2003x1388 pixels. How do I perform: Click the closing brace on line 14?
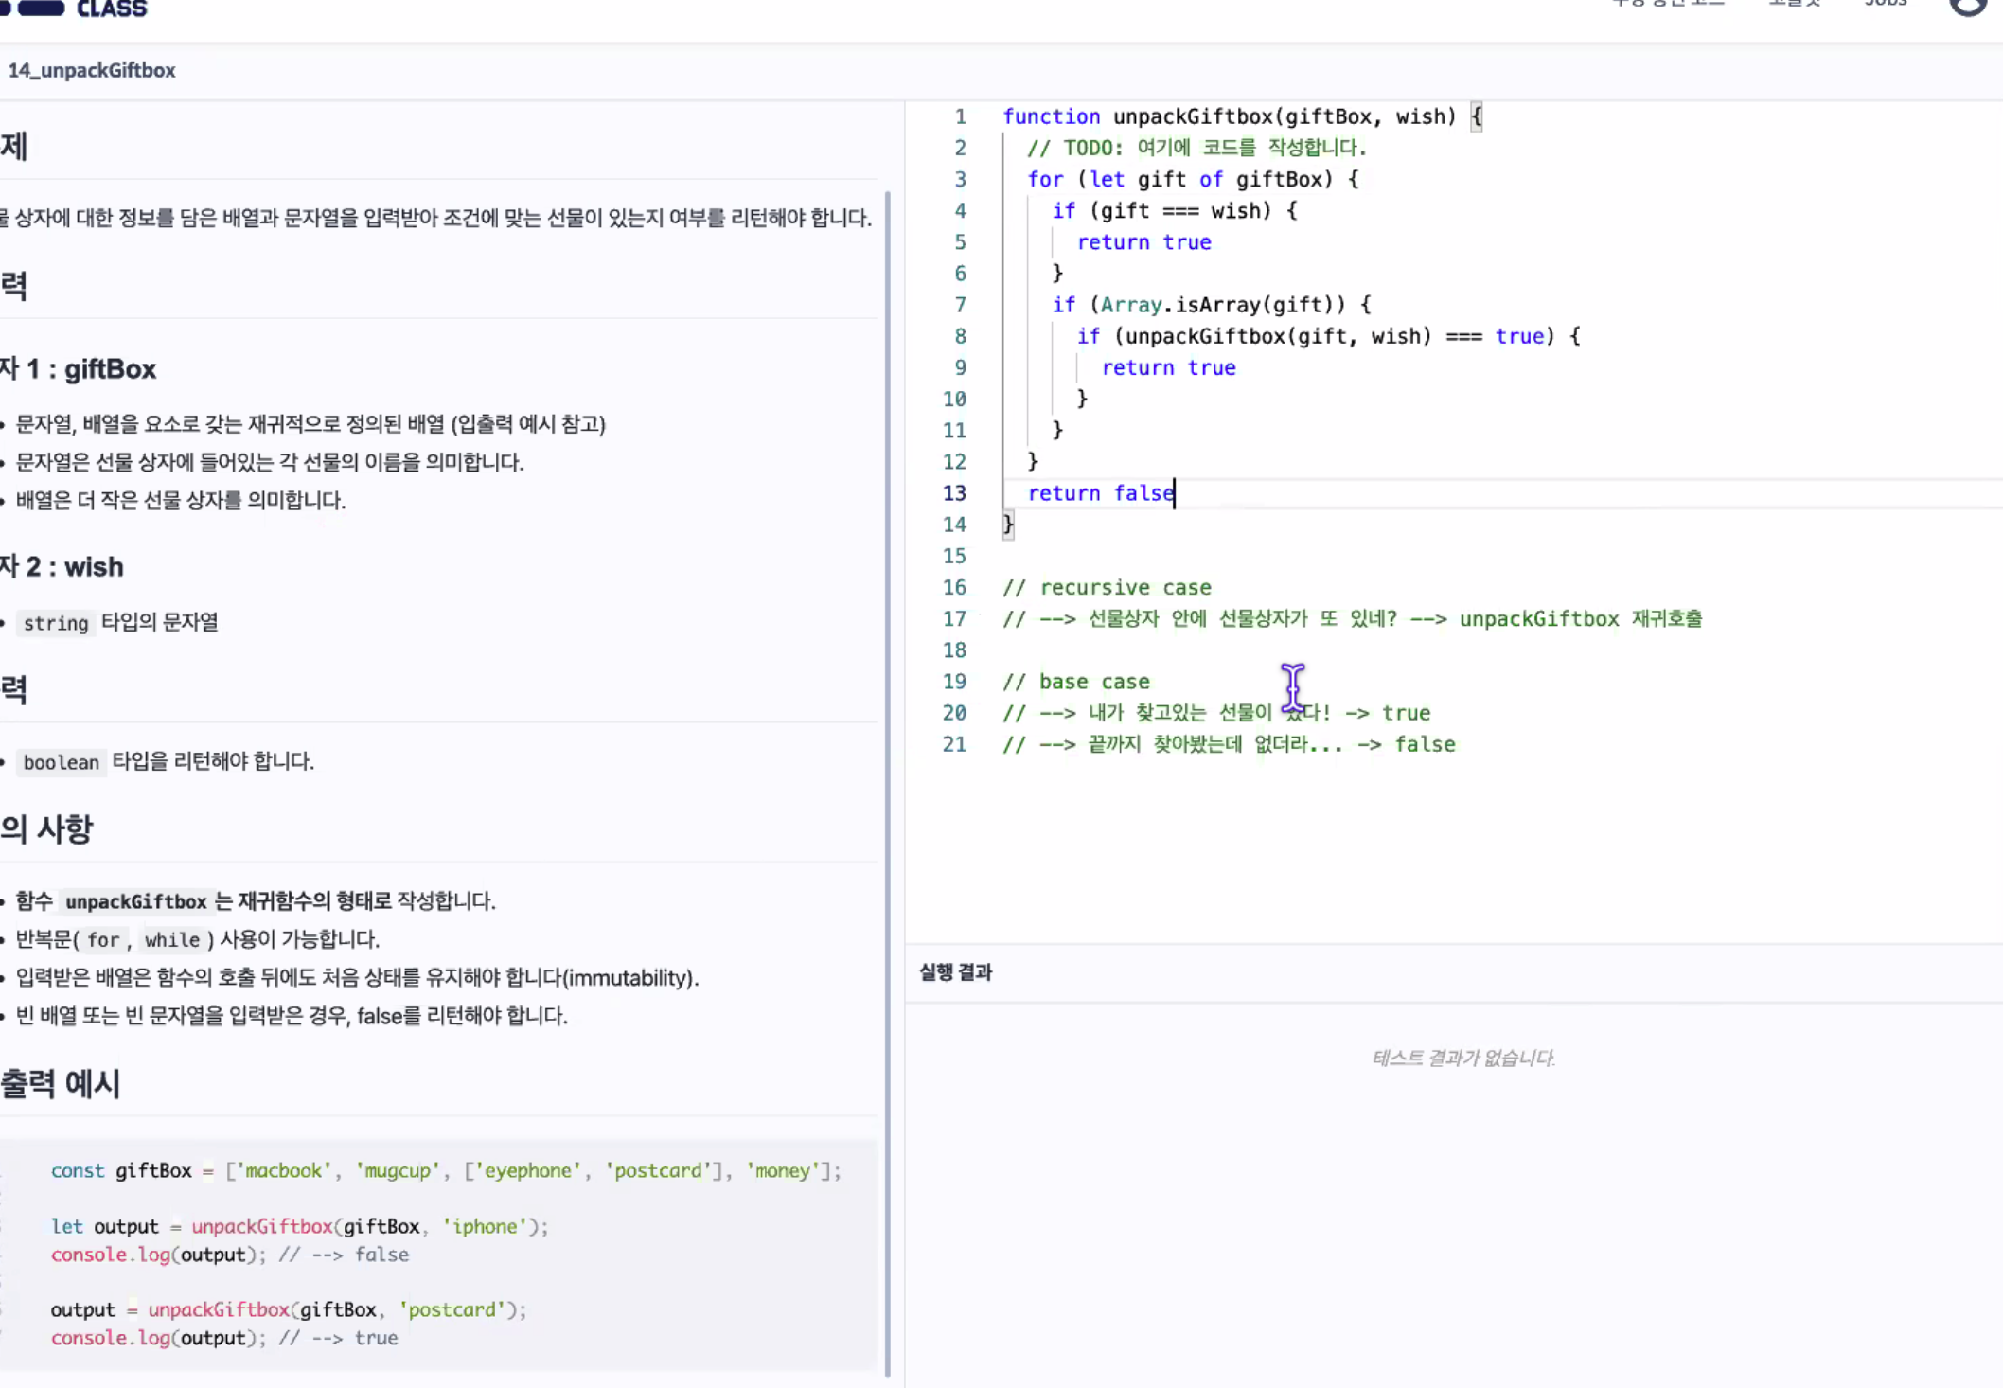[1009, 525]
